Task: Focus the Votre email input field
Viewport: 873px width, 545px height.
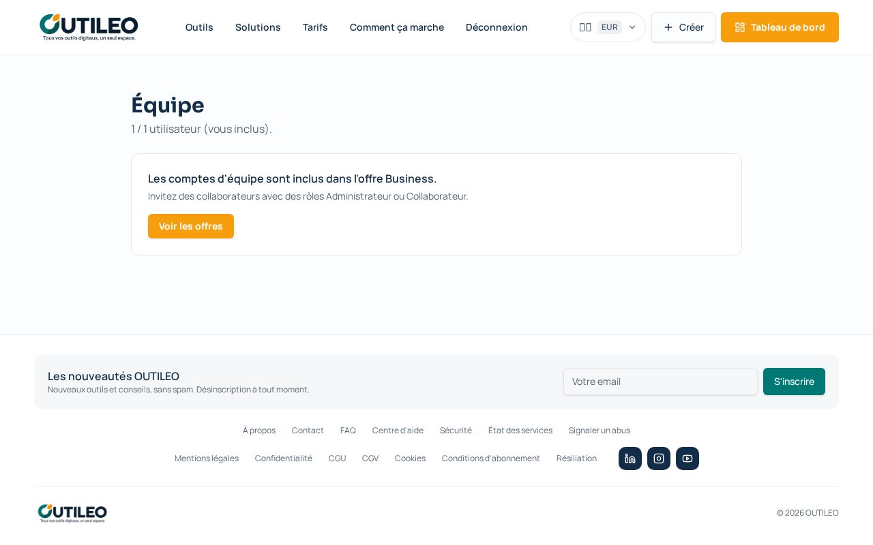Action: pos(660,381)
